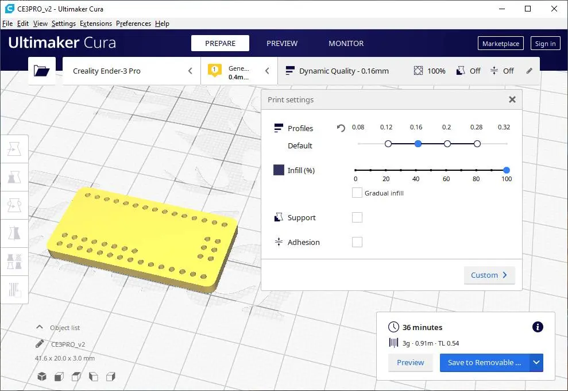Select the 0.12 layer height profile point
Image resolution: width=568 pixels, height=391 pixels.
pos(388,144)
